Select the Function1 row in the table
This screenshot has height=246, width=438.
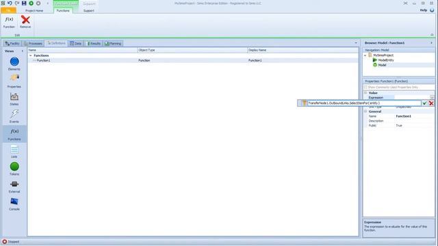point(193,60)
